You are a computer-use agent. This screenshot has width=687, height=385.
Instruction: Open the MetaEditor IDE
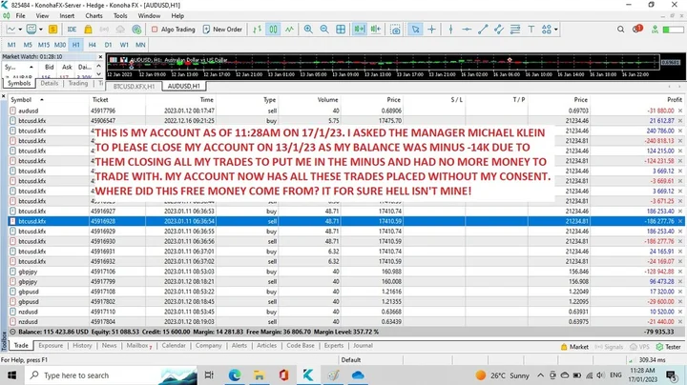72,30
